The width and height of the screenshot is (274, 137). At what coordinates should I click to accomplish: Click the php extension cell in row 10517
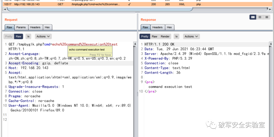(x=198, y=4)
